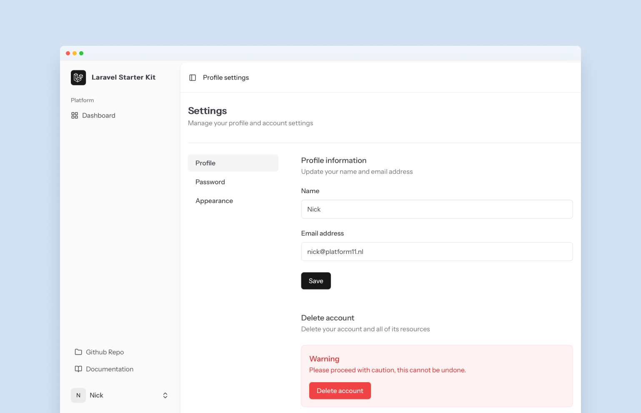Screen dimensions: 641x413
Task: Click the red Delete account button
Action: (x=340, y=391)
